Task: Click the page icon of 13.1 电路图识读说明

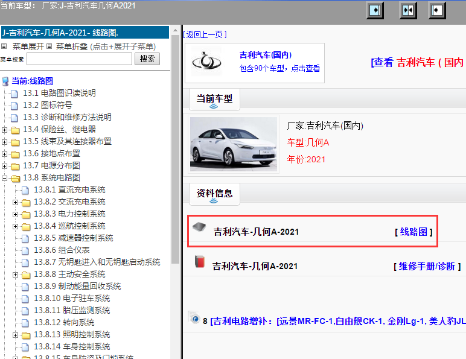Action: [14, 94]
